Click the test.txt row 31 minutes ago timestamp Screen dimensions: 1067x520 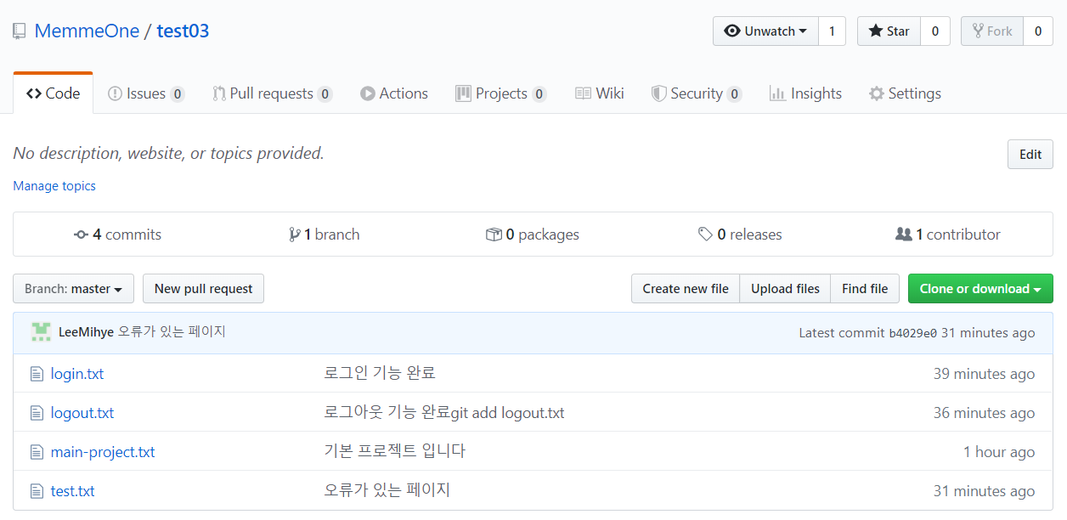point(984,491)
